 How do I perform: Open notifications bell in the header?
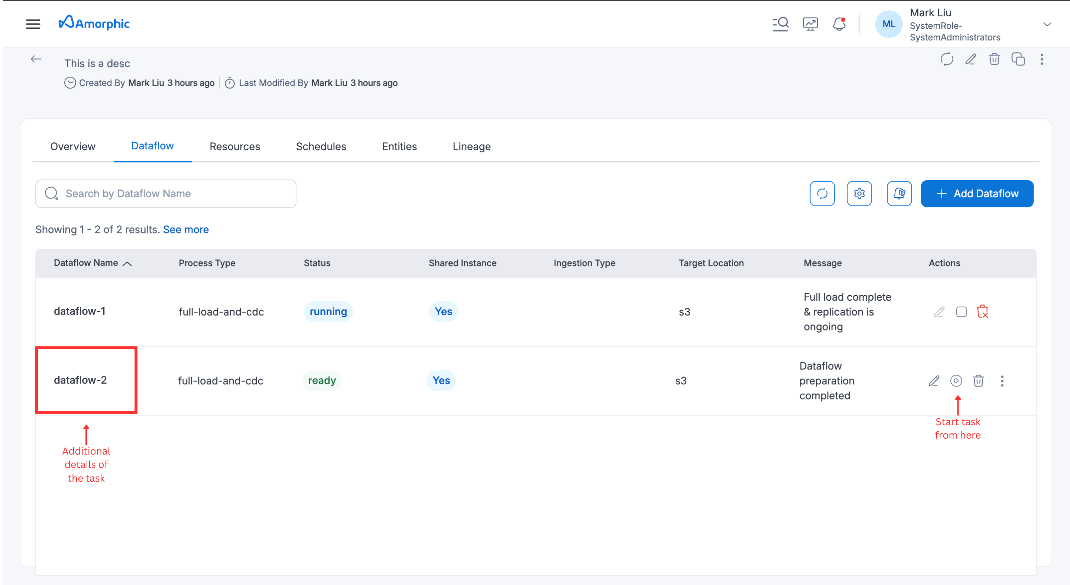coord(840,24)
